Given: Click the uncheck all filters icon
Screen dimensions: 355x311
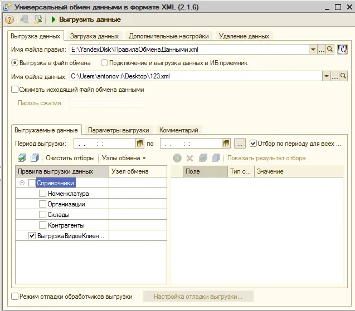Looking at the screenshot, I should pyautogui.click(x=216, y=158).
